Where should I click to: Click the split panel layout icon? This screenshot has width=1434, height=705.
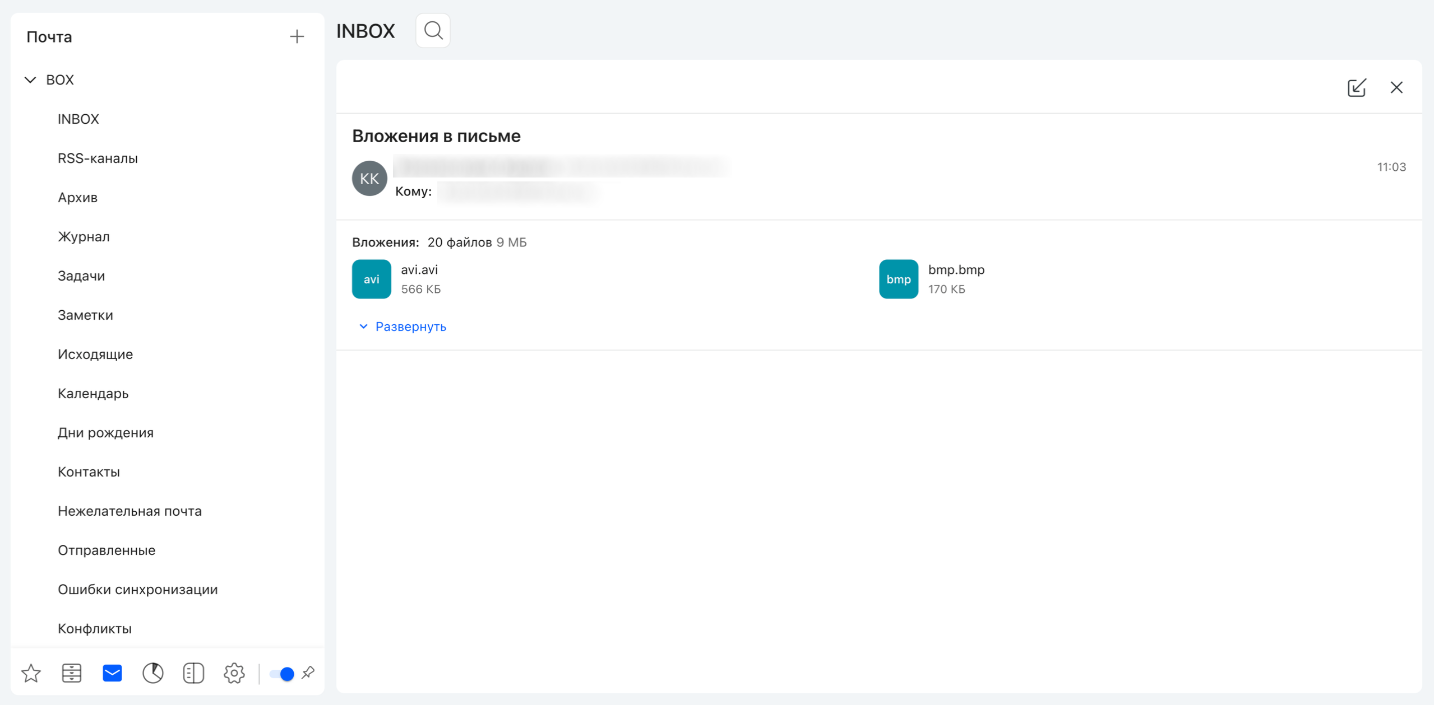click(193, 673)
